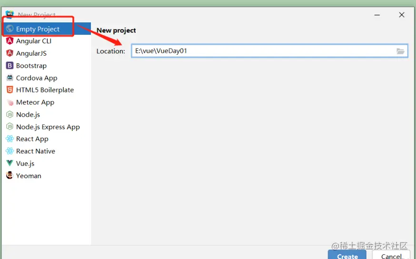The height and width of the screenshot is (259, 416).
Task: Click the Angular CLI shield icon
Action: tap(10, 41)
